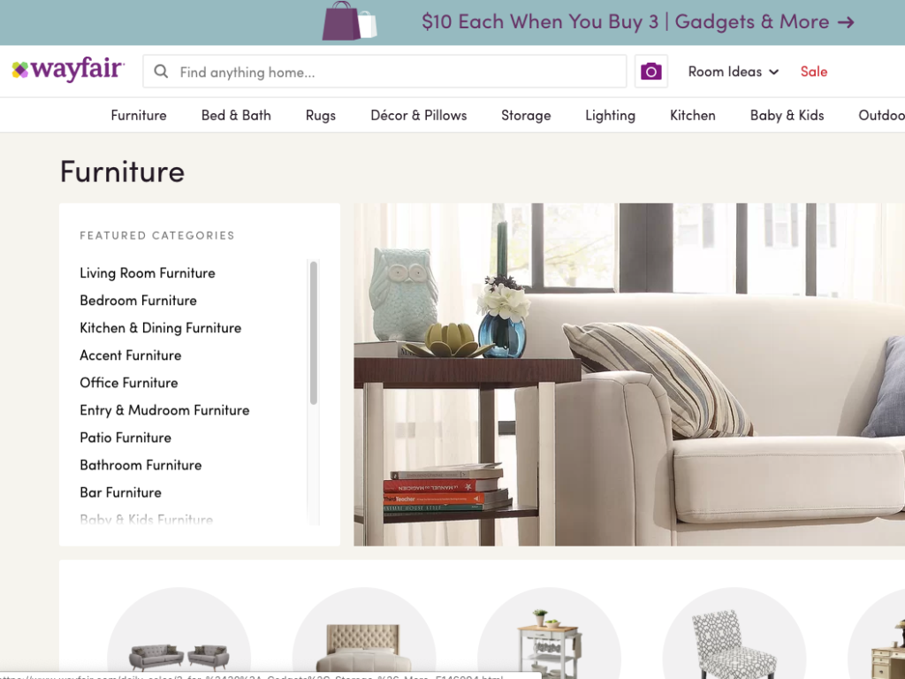Open the patterned accent chair circle

pos(734,633)
